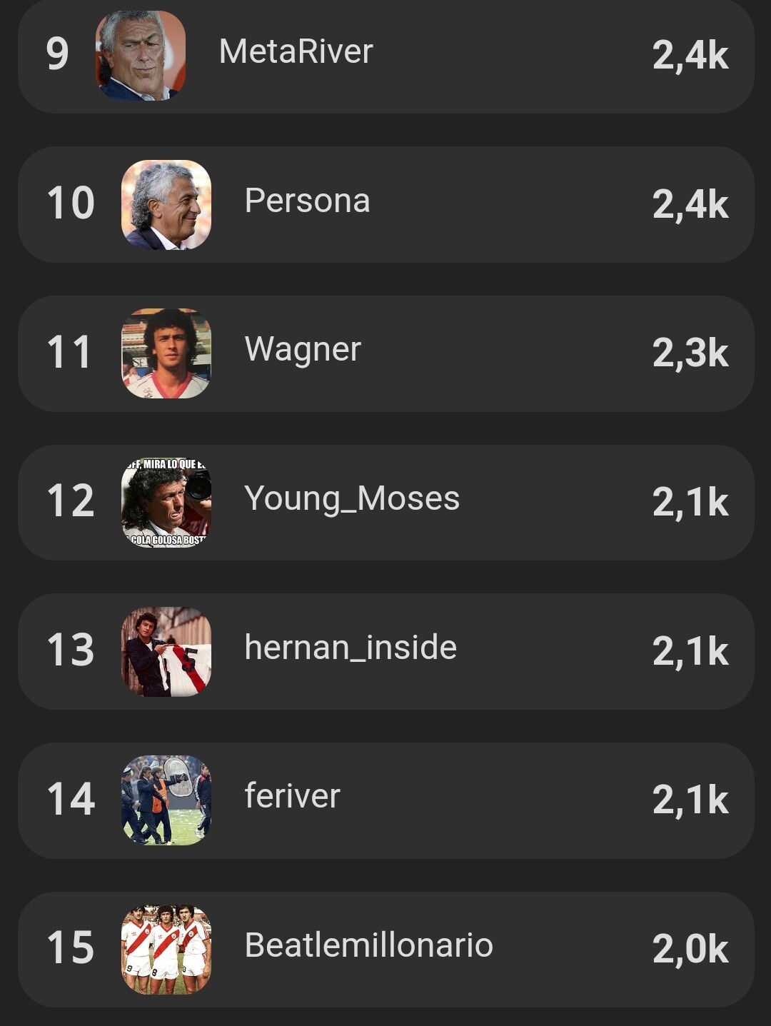This screenshot has width=771, height=1026.
Task: Open the Beatlemillonario username
Action: pos(369,945)
